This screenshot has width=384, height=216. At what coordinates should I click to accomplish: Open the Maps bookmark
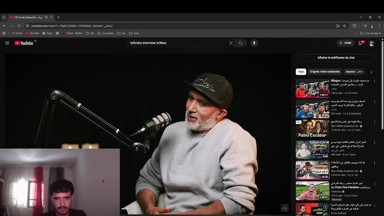pyautogui.click(x=47, y=33)
